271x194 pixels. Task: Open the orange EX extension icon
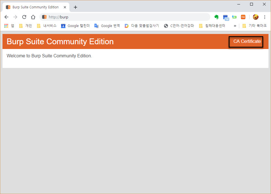[243, 17]
